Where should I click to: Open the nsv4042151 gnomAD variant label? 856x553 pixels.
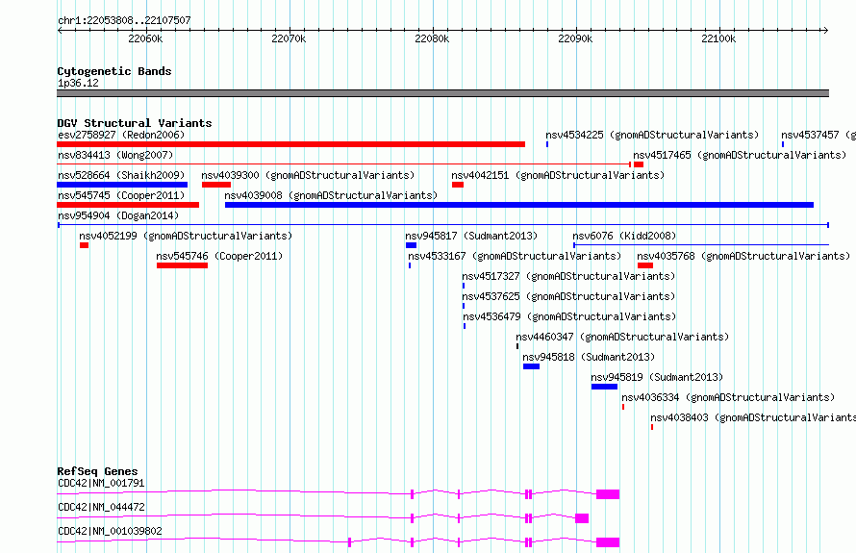[558, 175]
